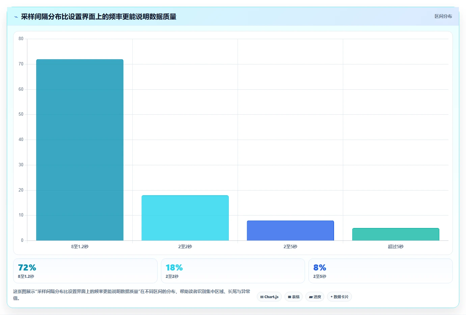
Task: Click the x-axis label 2至5秒
Action: 290,247
